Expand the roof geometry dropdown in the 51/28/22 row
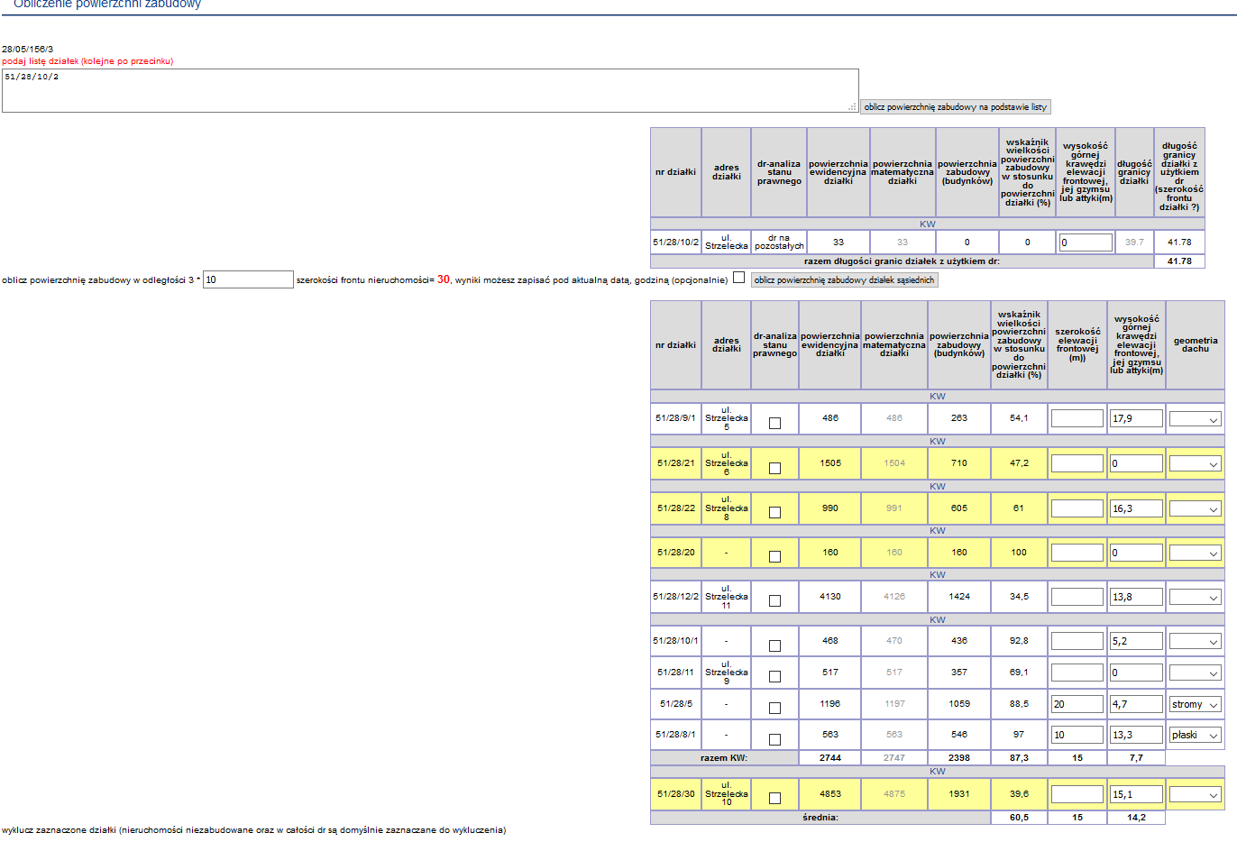1237x842 pixels. coord(1195,508)
